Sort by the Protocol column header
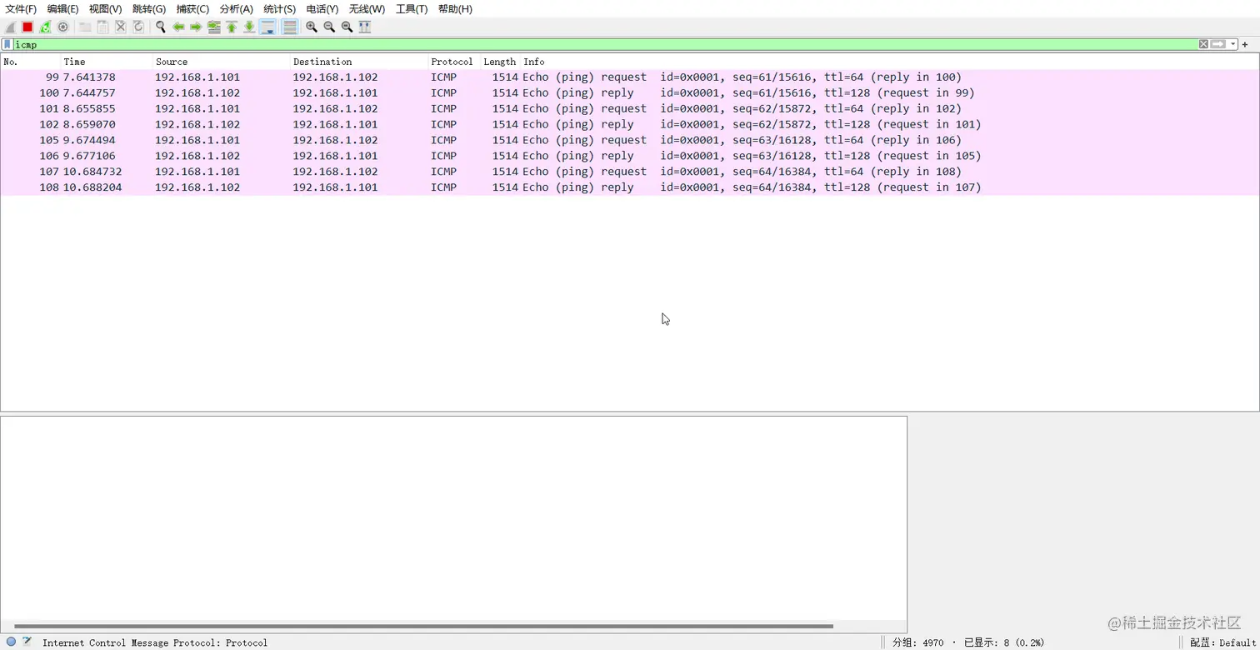 [x=454, y=62]
